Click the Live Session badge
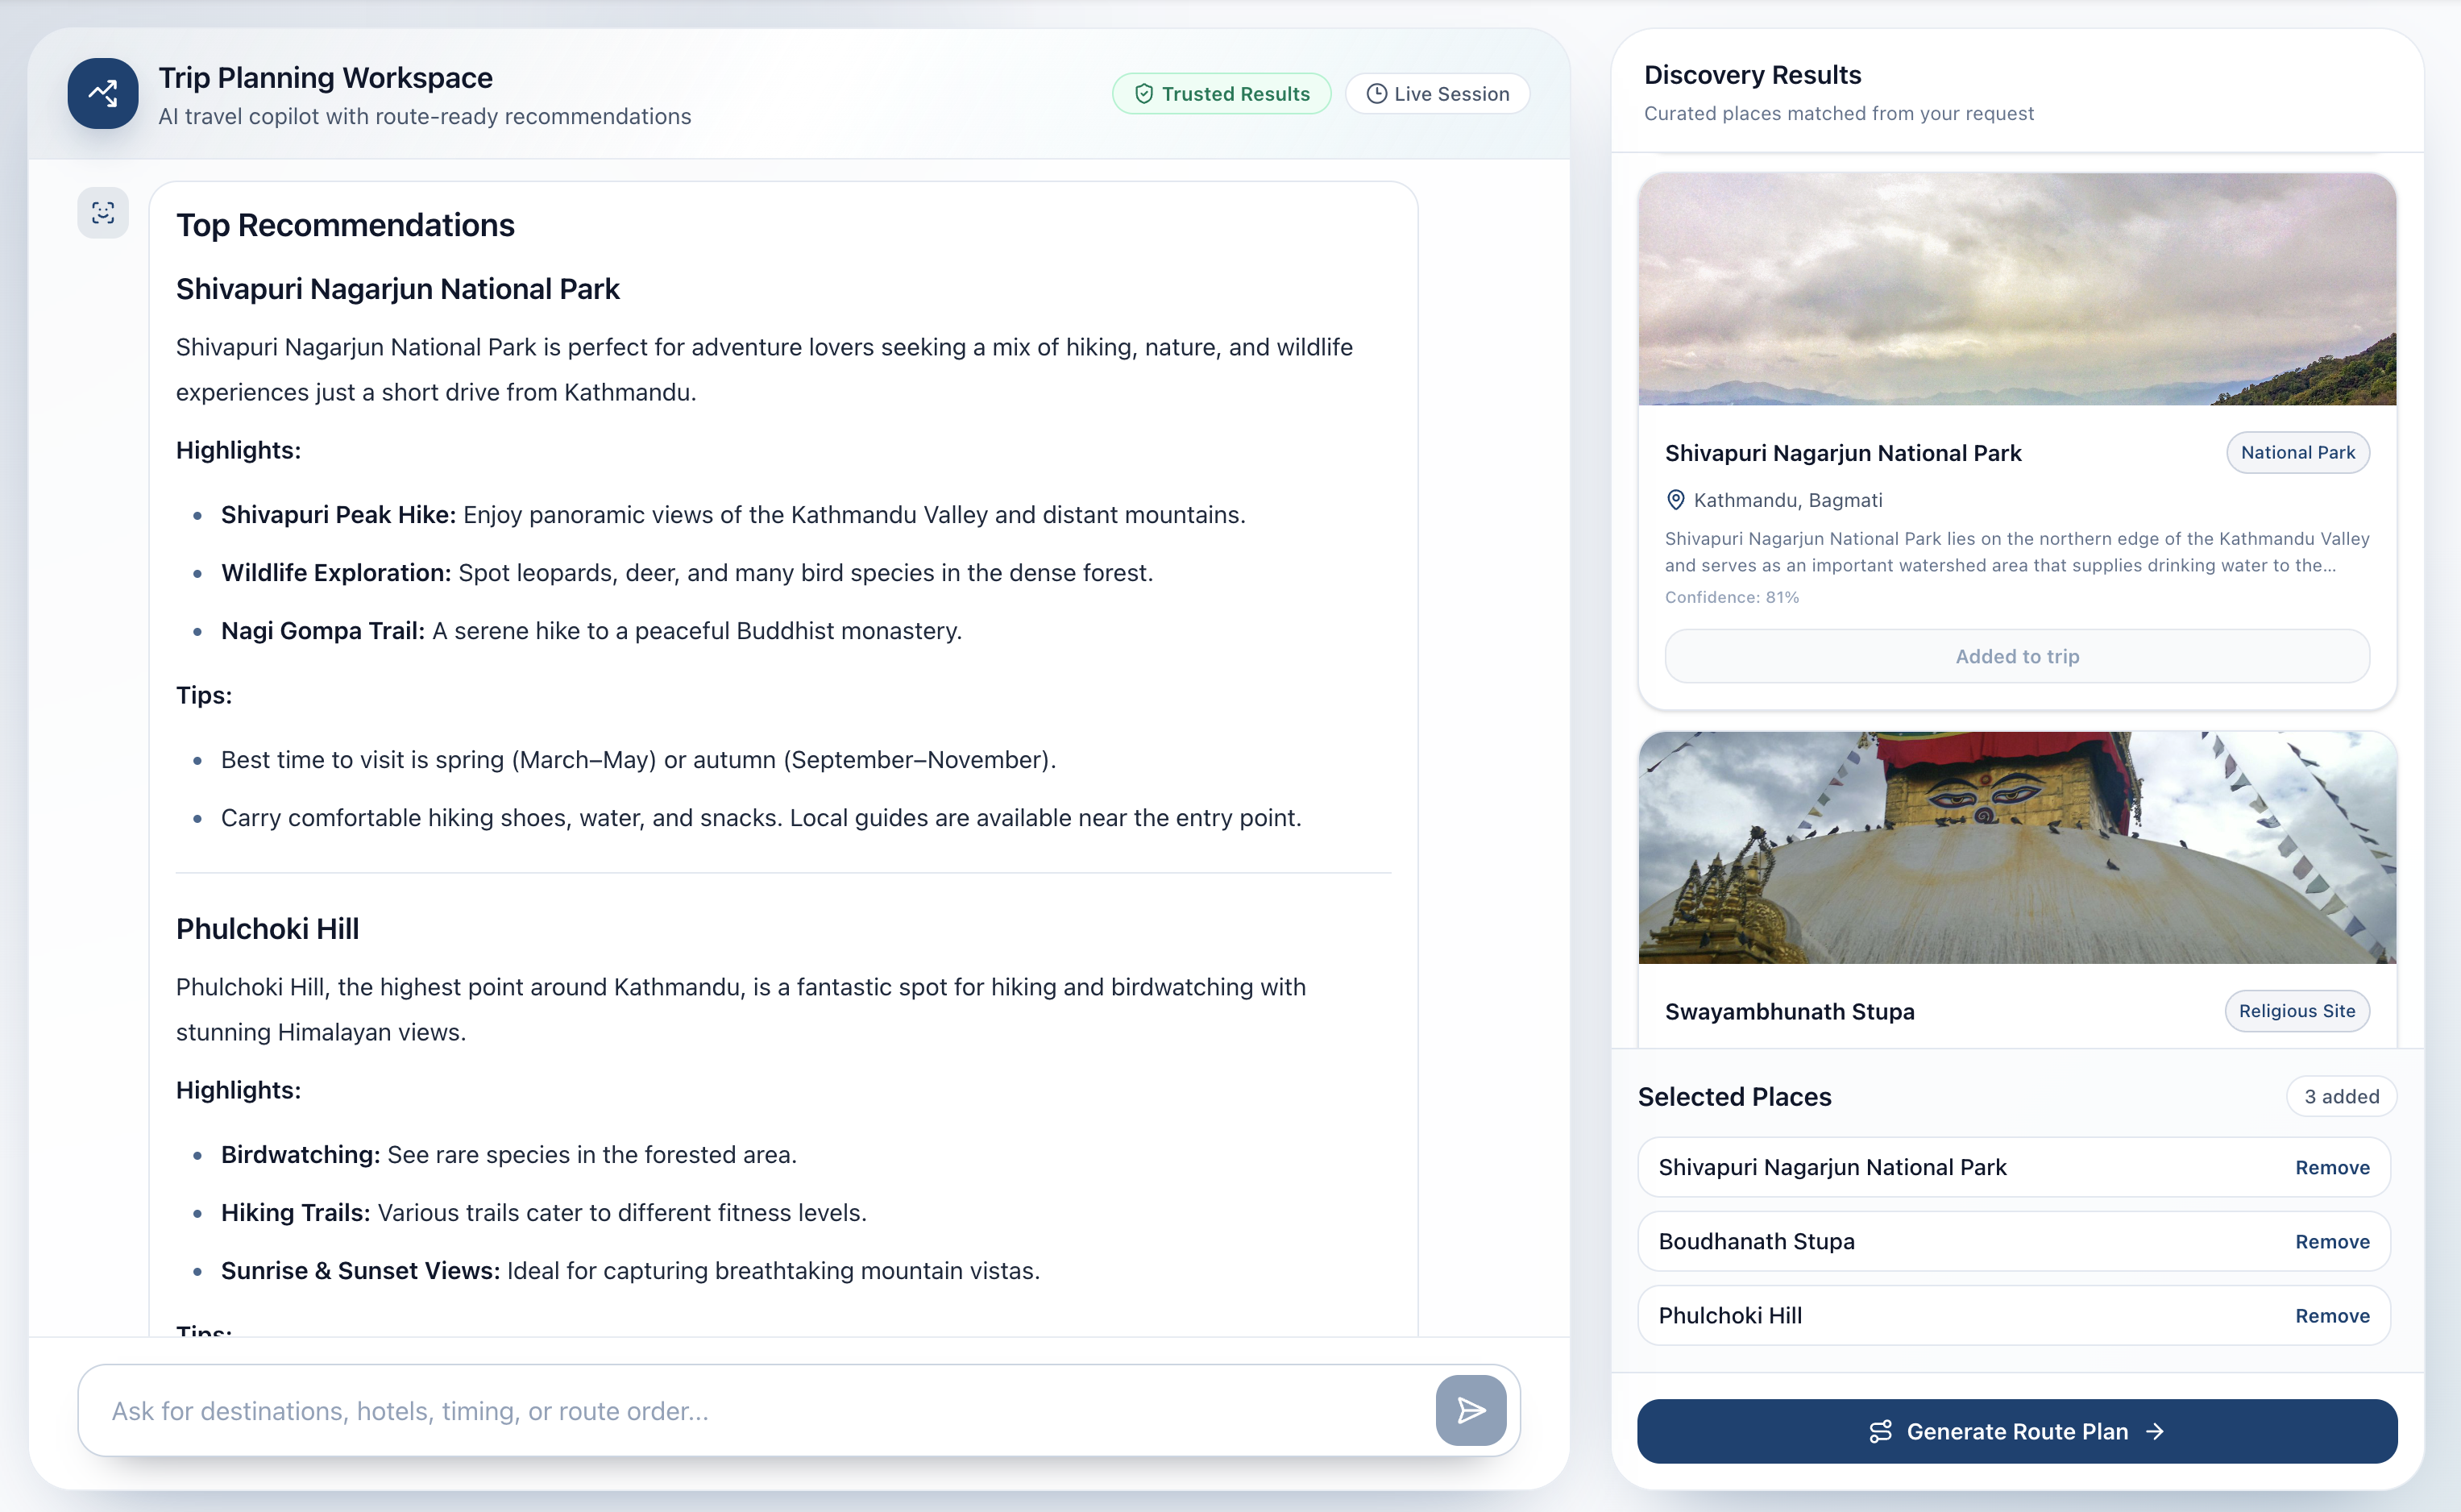Viewport: 2461px width, 1512px height. pos(1438,94)
